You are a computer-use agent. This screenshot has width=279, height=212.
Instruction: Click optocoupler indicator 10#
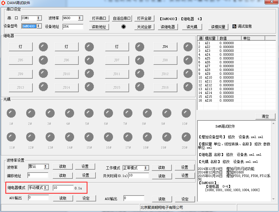186,113
